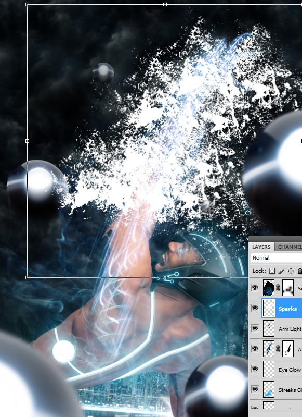Hide the Eye Glow layer via eye icon
302x417 pixels.
click(255, 369)
